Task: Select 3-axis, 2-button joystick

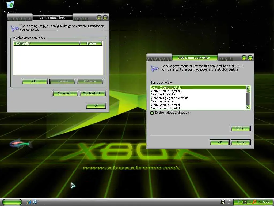Action: pos(198,105)
